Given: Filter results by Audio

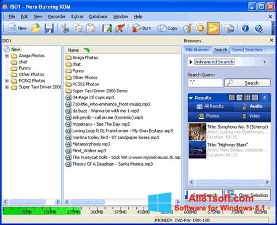Looking at the screenshot, I should (x=252, y=106).
